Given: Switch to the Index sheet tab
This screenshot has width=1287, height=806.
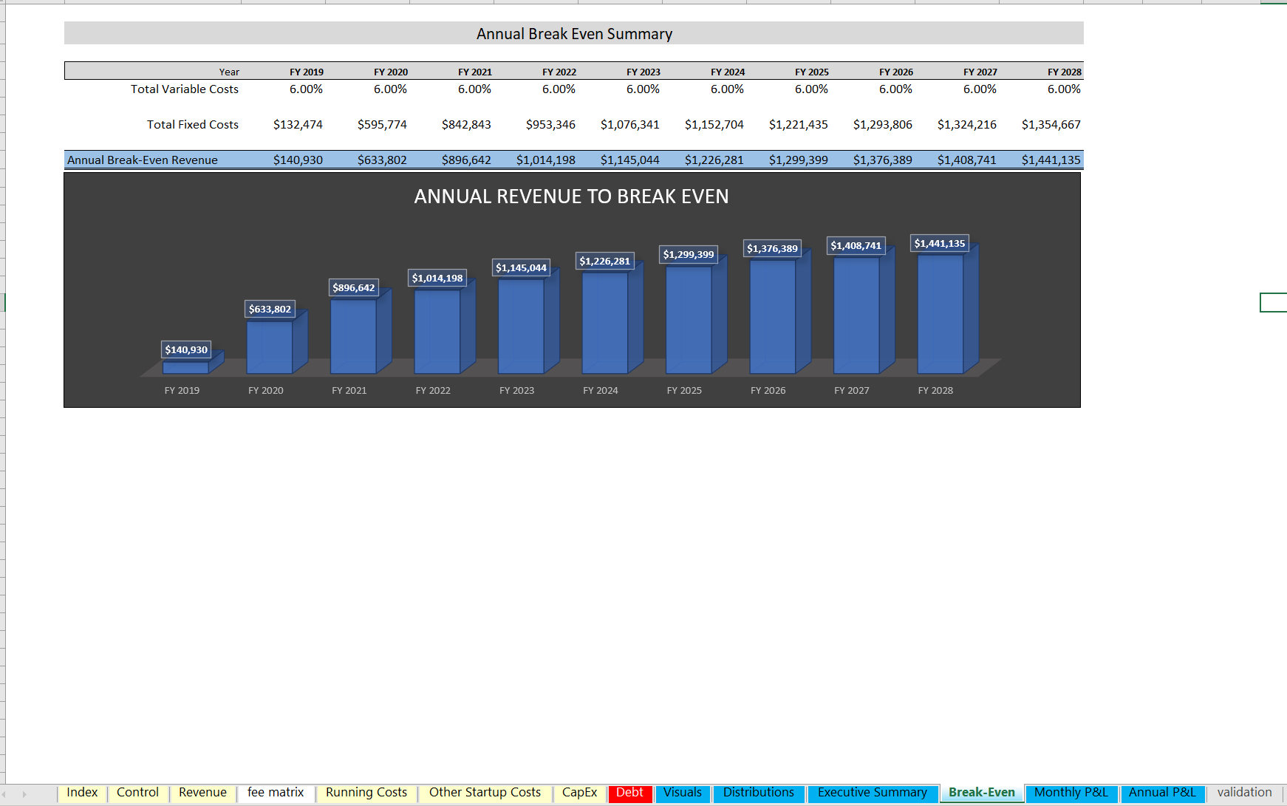Looking at the screenshot, I should 83,792.
